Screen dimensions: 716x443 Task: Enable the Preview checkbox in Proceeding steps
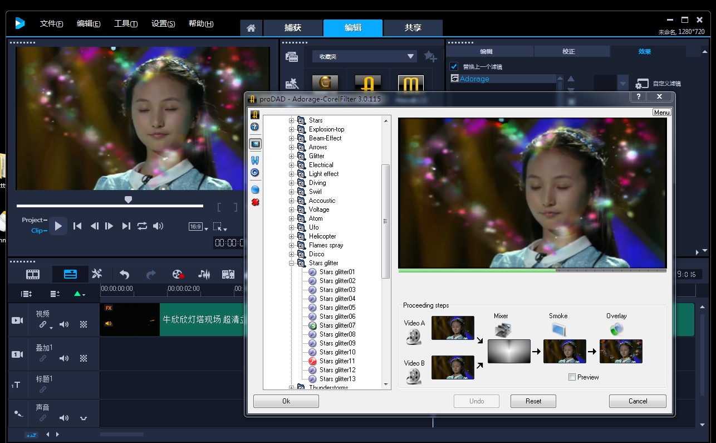pos(572,377)
